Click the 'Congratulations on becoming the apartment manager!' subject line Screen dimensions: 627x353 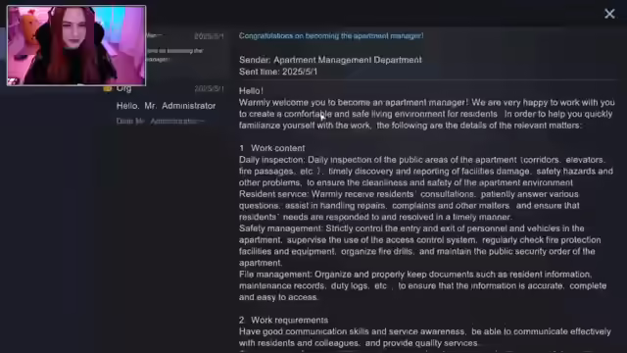point(331,35)
